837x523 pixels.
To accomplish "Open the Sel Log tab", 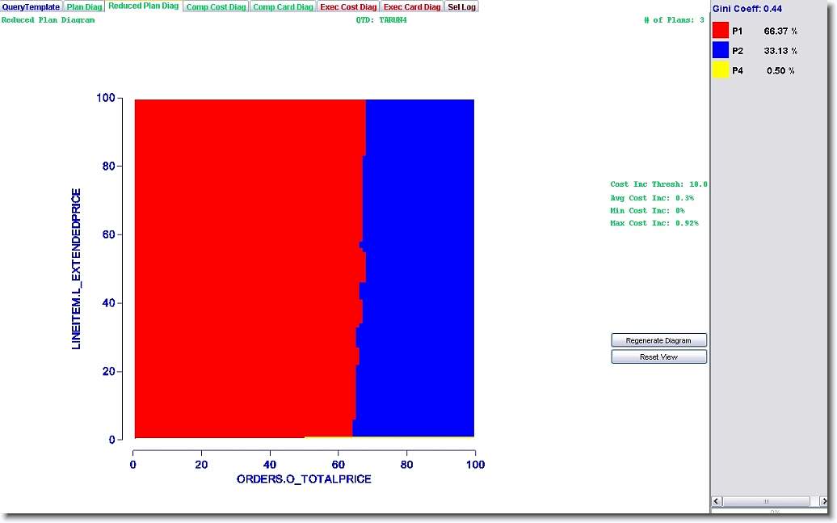I will [462, 6].
